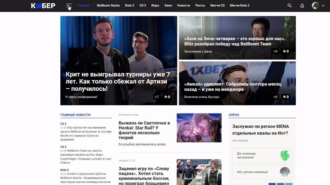Open news about Sdy missing RMR start
The image size is (330, 185).
(86, 133)
